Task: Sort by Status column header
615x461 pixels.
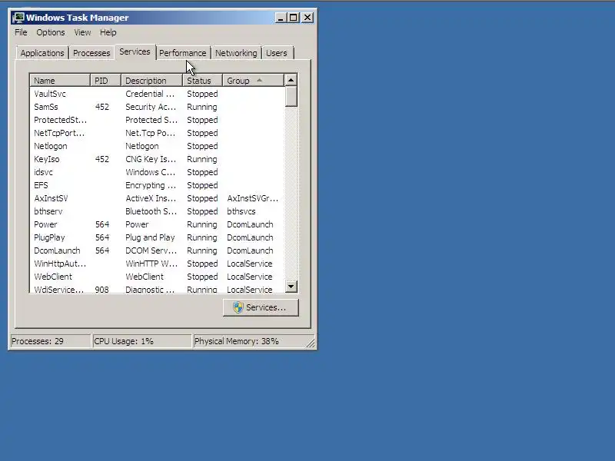Action: [x=202, y=81]
